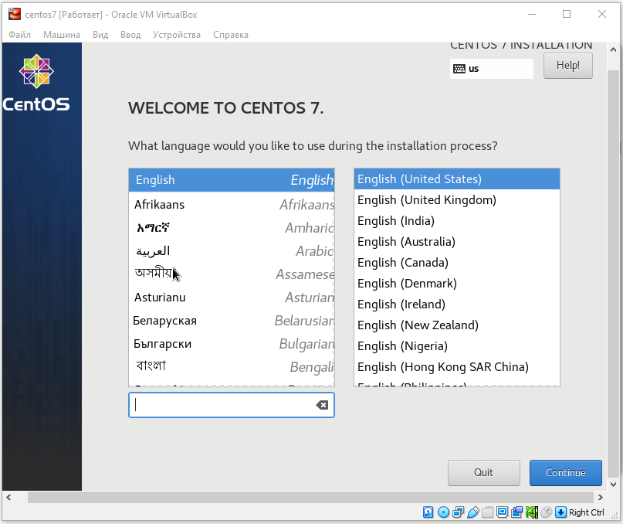
Task: Click the green recording status icon
Action: pos(532,512)
